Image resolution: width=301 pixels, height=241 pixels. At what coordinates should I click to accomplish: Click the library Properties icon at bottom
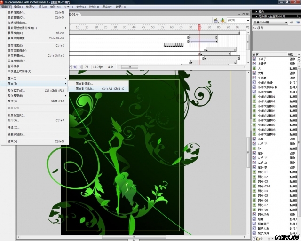click(261, 239)
